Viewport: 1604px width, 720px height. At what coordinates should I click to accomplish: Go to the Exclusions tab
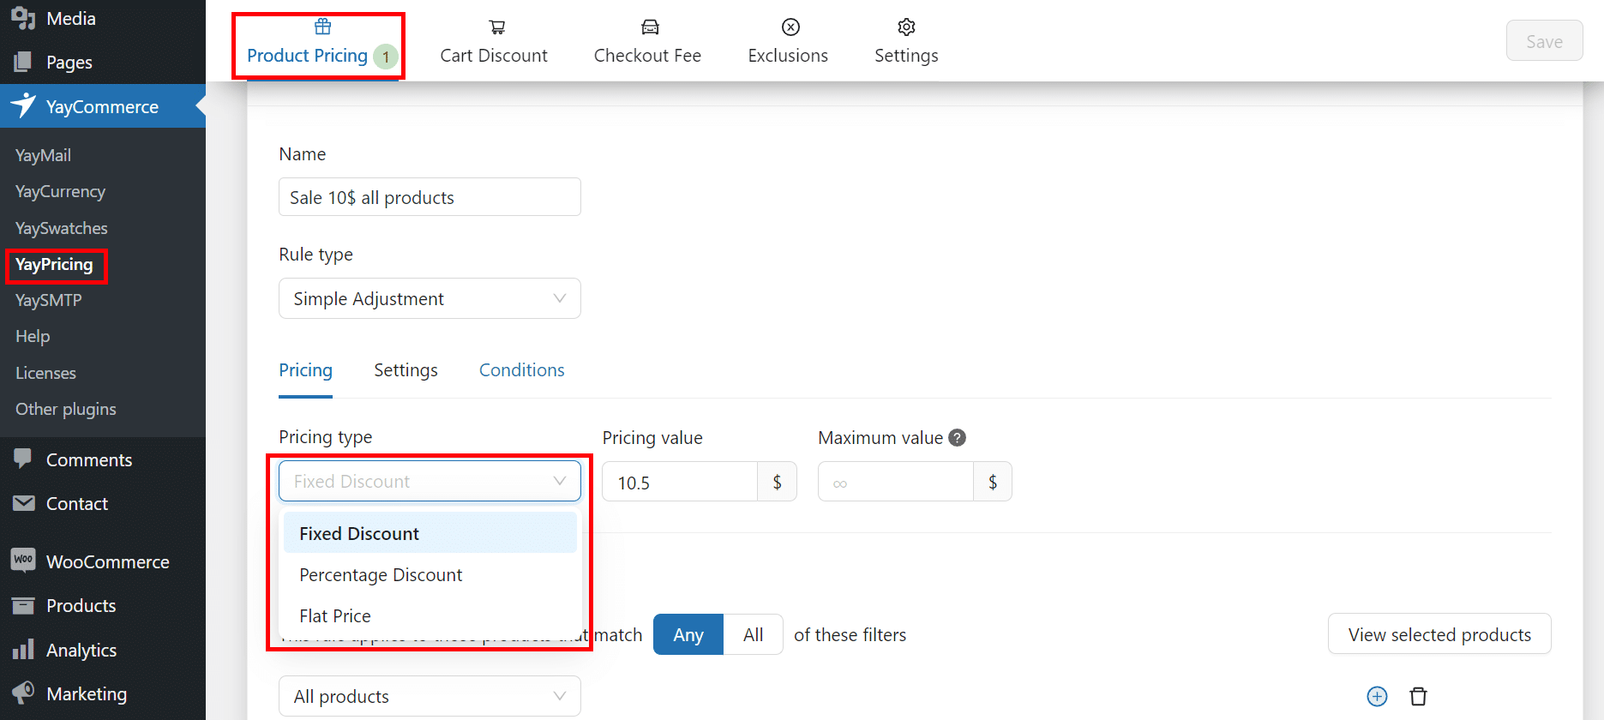[788, 41]
